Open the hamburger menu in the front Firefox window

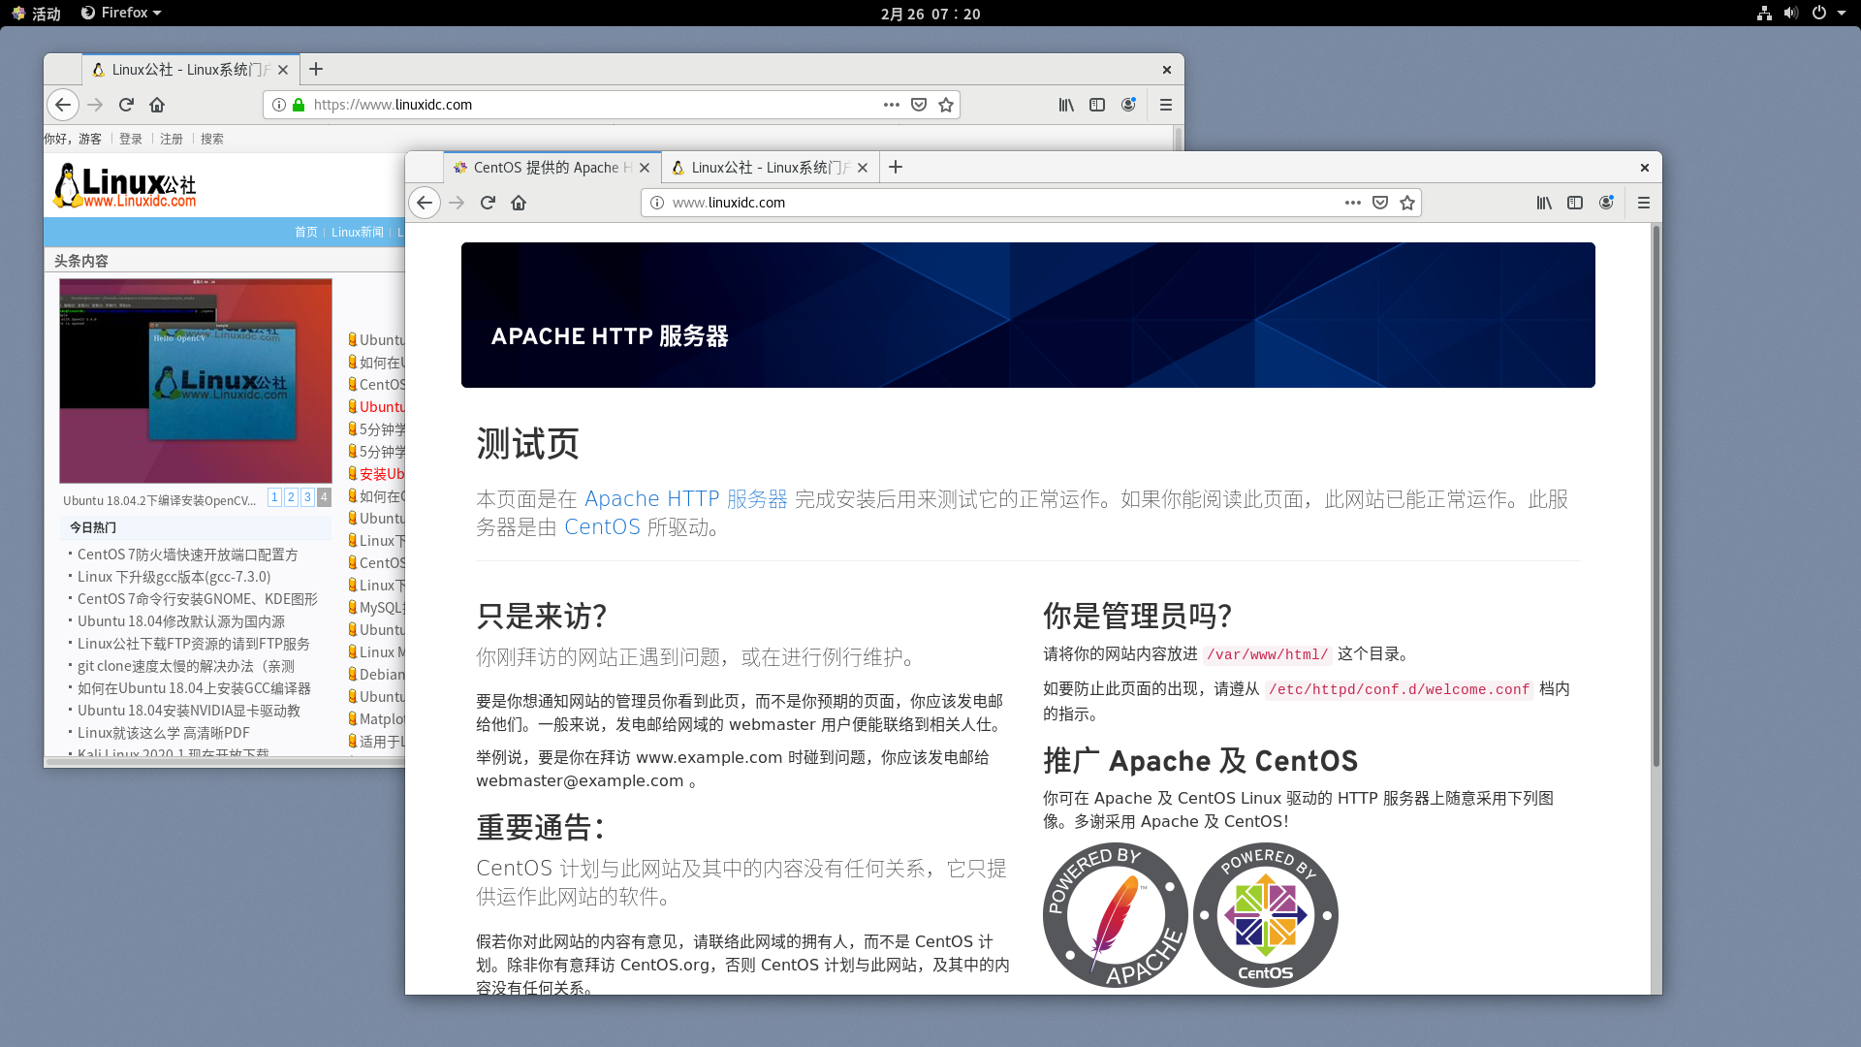(x=1643, y=203)
